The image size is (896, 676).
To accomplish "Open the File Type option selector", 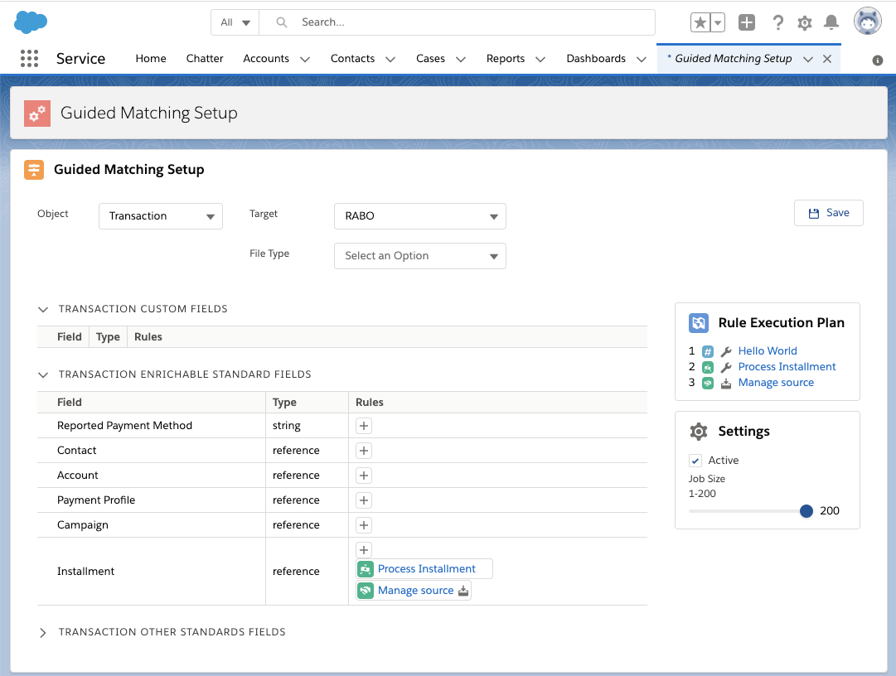I will [x=419, y=256].
